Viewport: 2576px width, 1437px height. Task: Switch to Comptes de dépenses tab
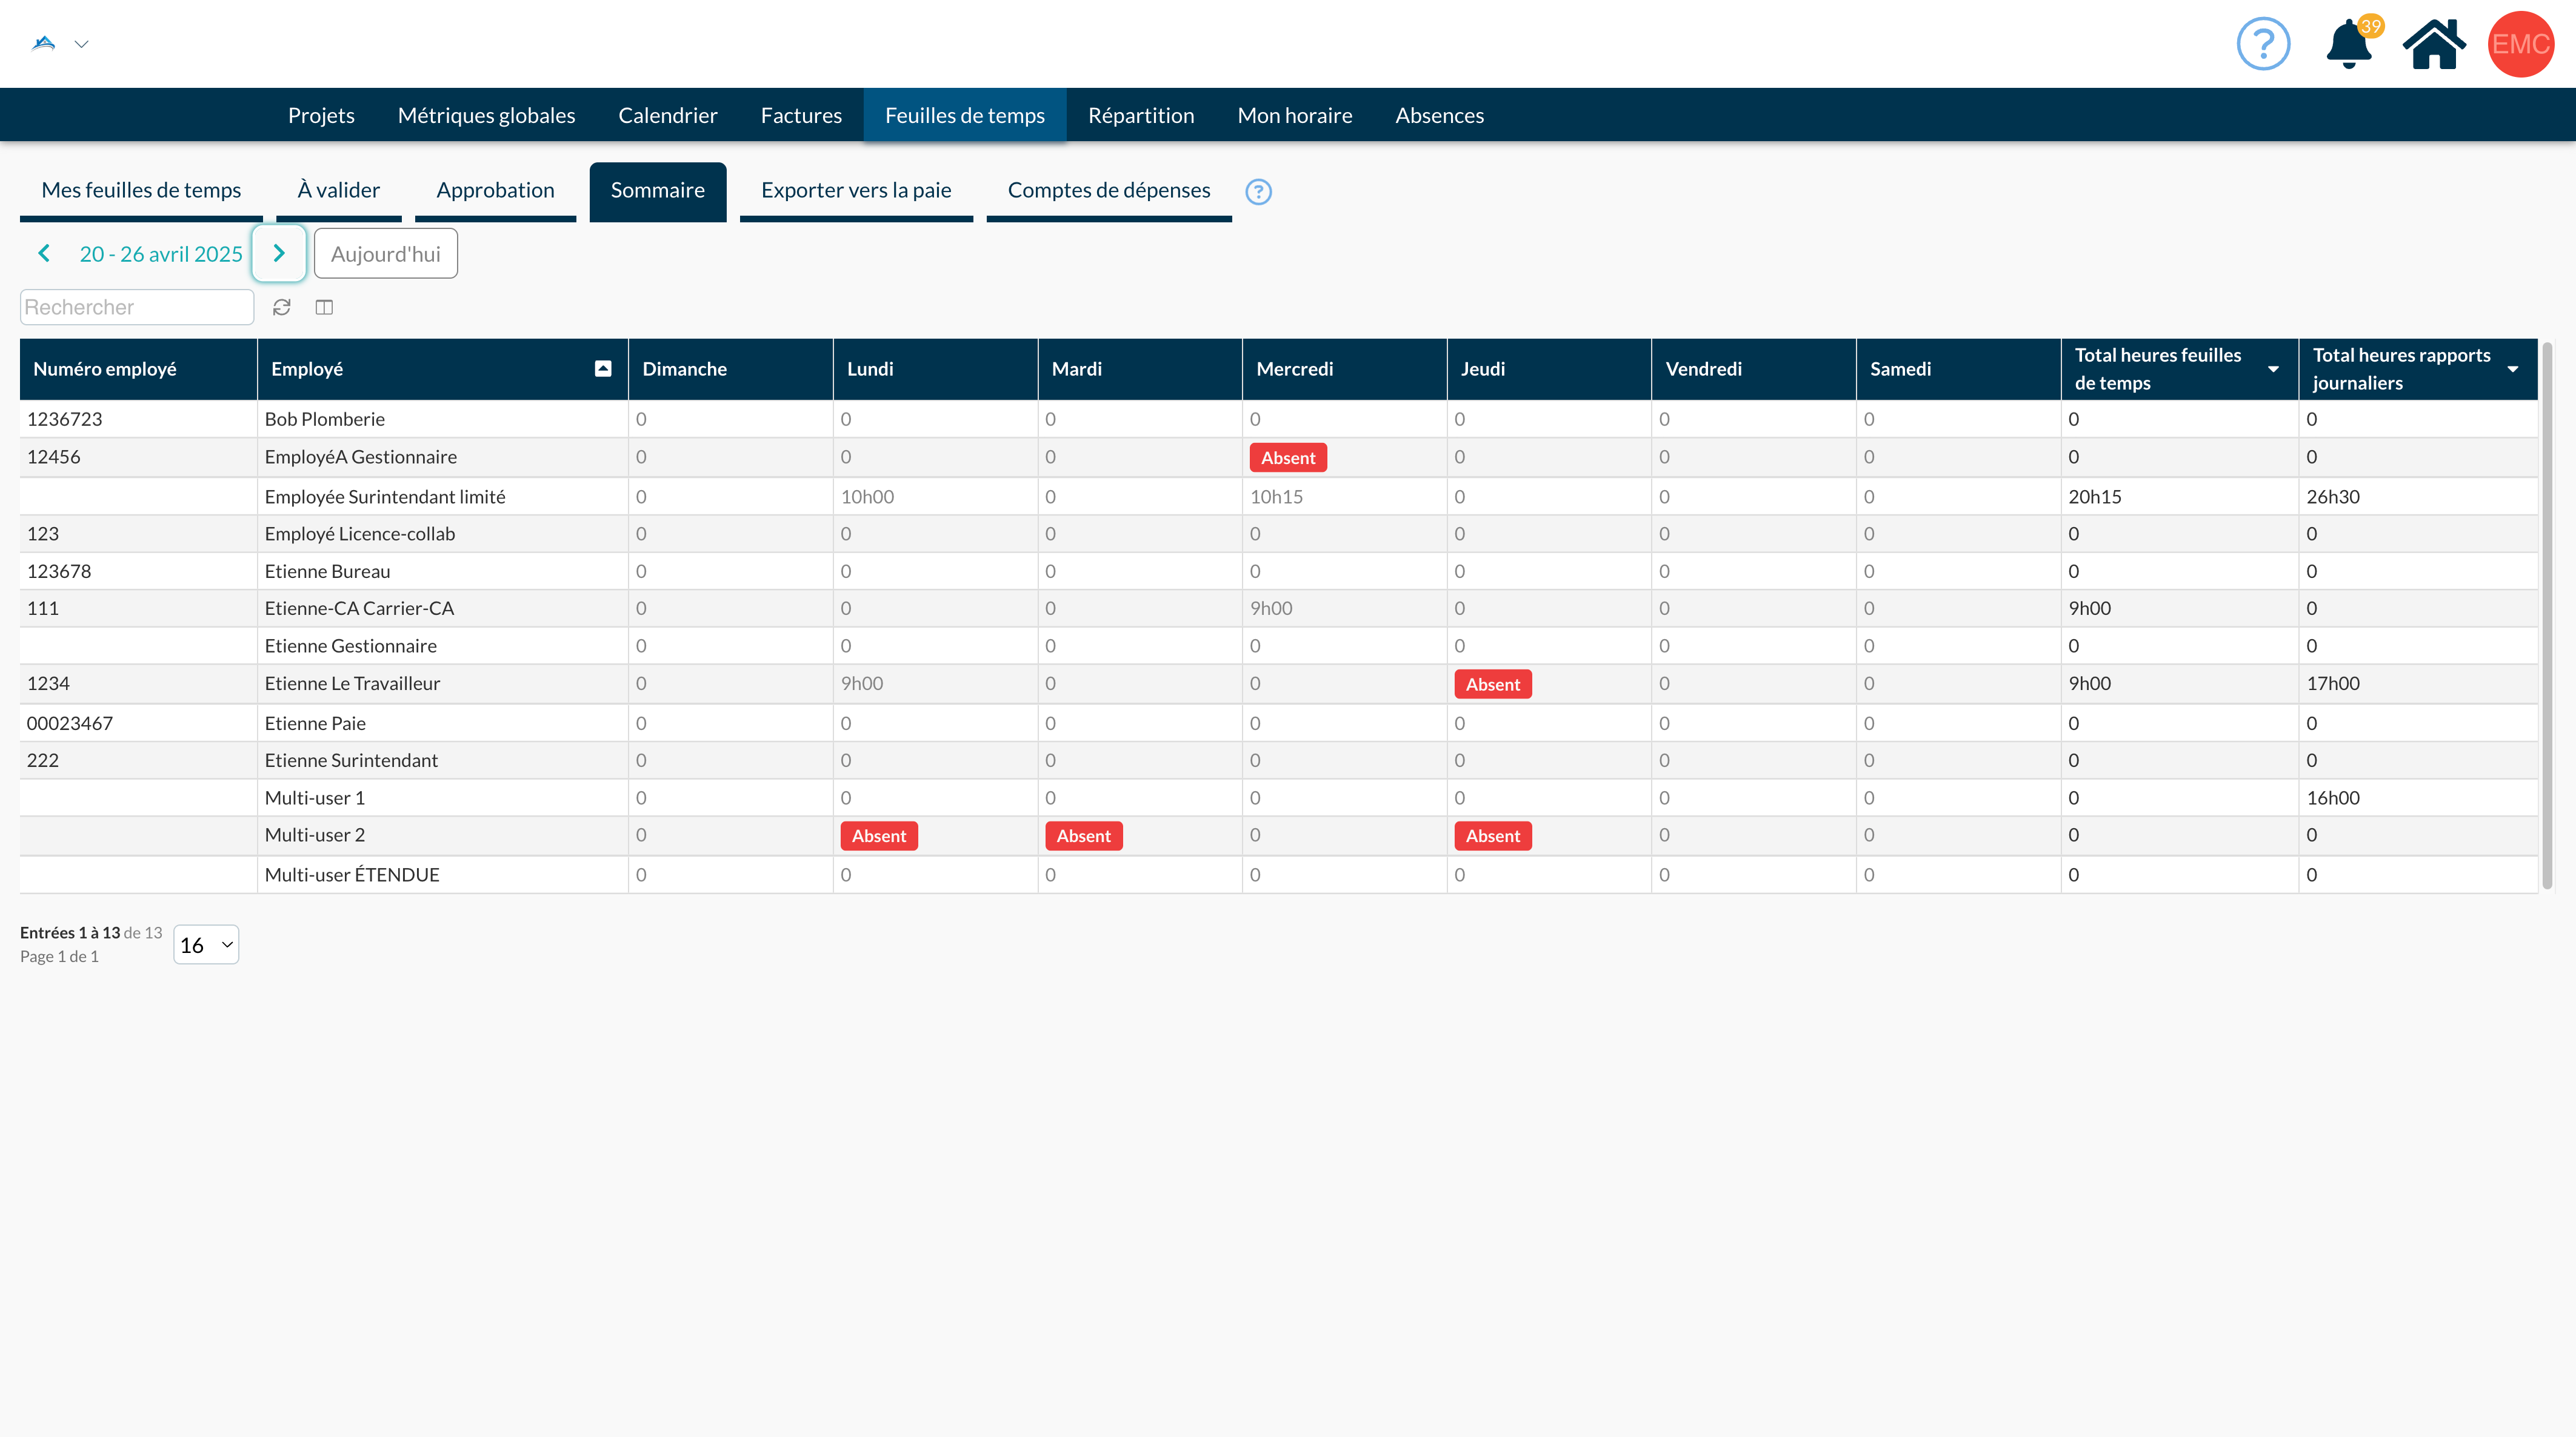click(1108, 191)
